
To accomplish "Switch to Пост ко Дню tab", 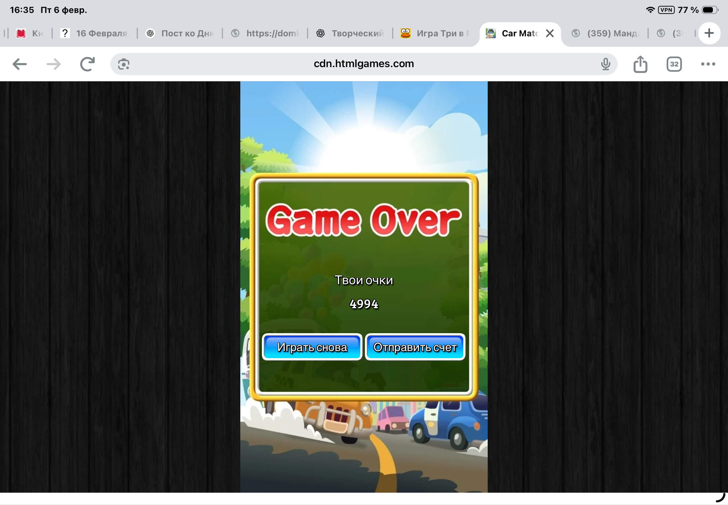I will tap(181, 33).
